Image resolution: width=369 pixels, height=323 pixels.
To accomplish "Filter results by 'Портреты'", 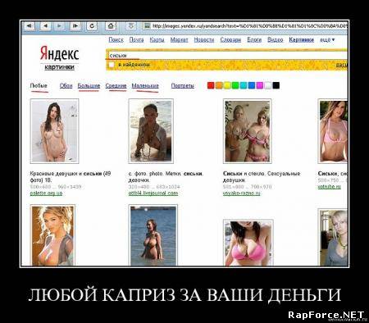I will coord(183,86).
